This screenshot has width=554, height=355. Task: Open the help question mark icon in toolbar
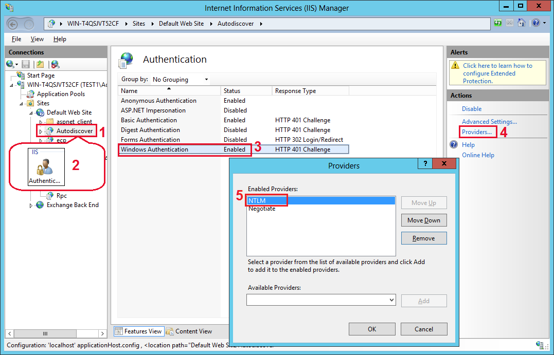click(536, 23)
